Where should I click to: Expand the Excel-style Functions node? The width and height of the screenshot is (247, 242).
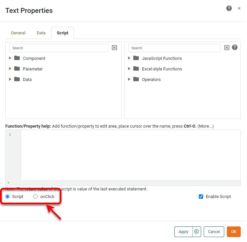coord(129,69)
